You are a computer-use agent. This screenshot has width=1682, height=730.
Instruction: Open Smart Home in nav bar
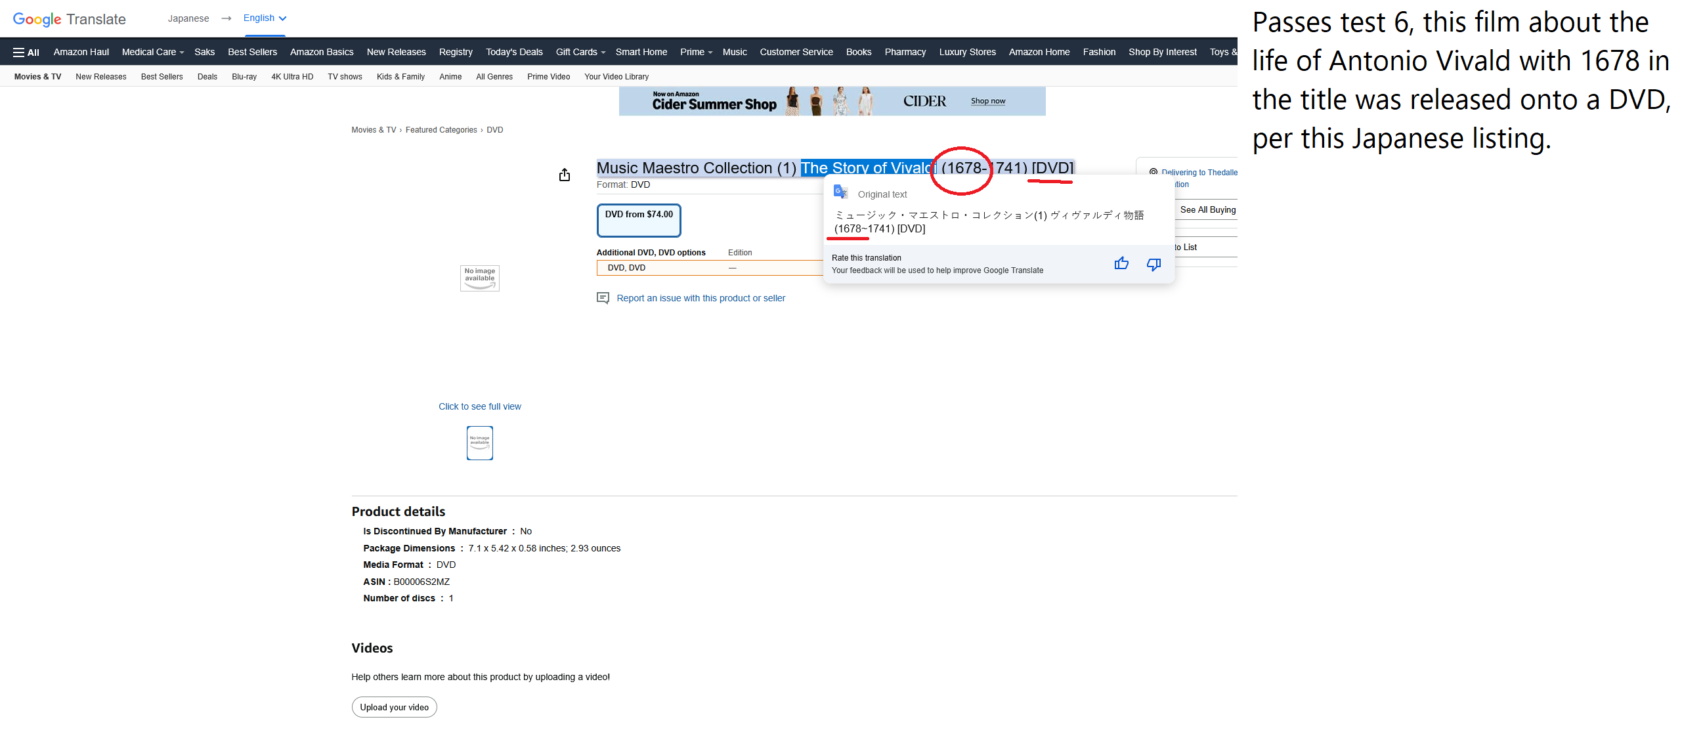641,53
